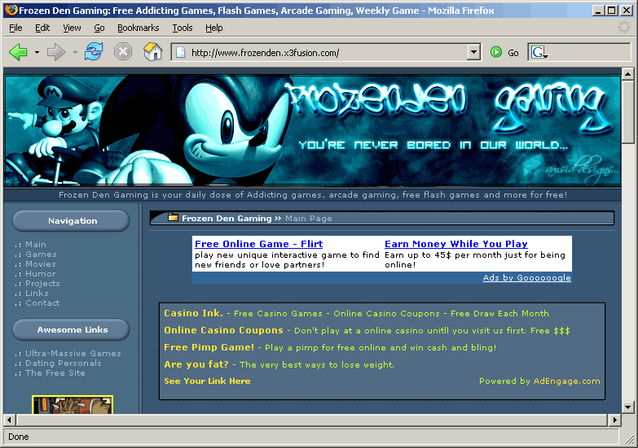This screenshot has width=638, height=448.
Task: Click the folder icon in breadcrumb bar
Action: [x=173, y=218]
